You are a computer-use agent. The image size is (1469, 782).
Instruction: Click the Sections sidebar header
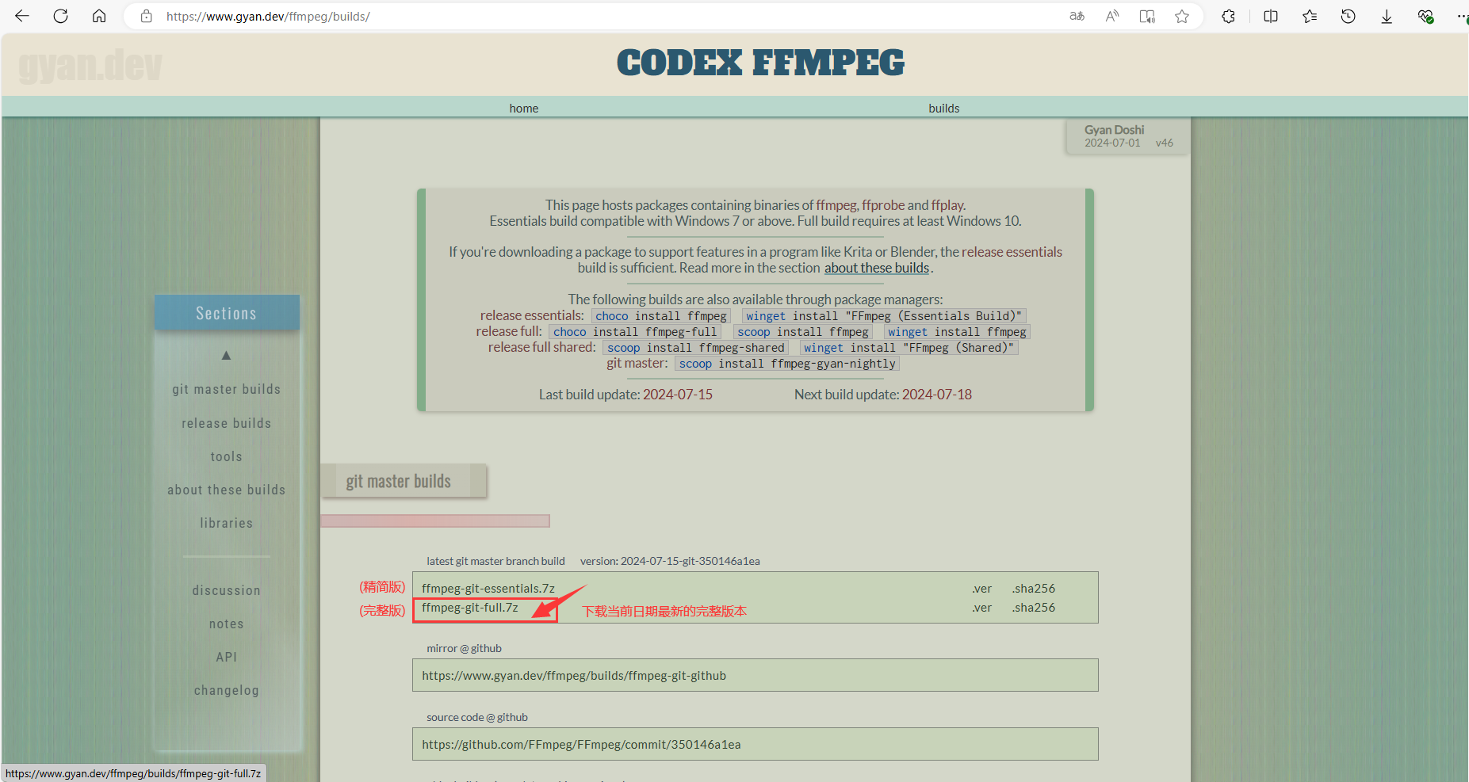click(x=227, y=313)
